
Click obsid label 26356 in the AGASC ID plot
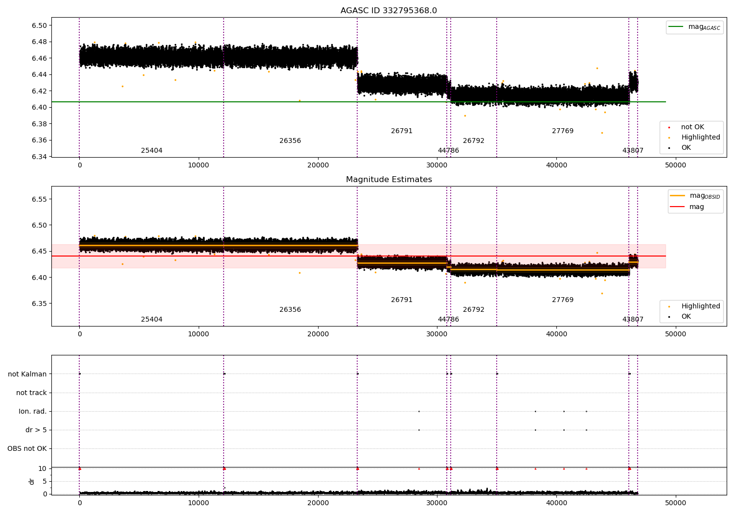pyautogui.click(x=290, y=140)
